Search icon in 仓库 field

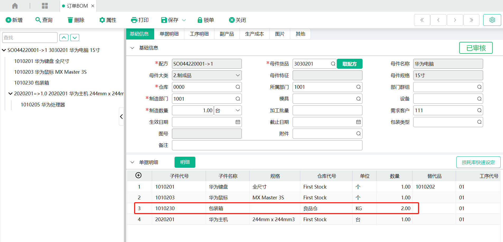click(x=238, y=87)
